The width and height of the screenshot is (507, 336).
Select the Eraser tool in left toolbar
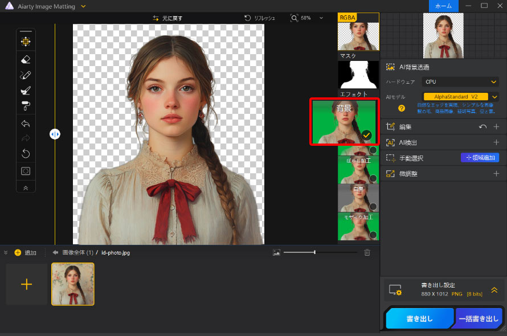pos(26,59)
